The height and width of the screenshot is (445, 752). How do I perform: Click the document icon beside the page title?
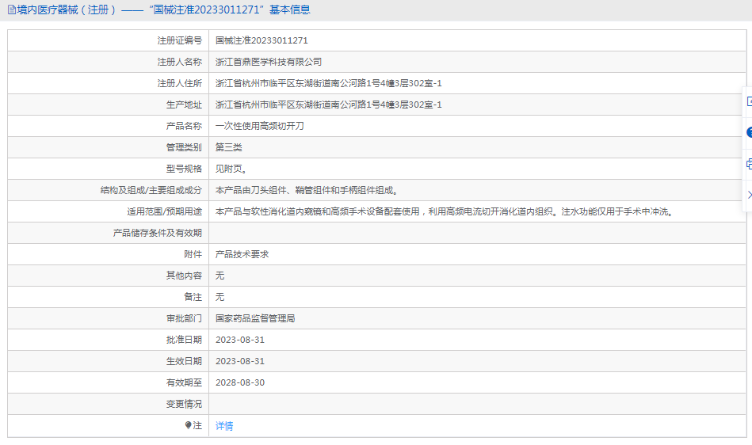pos(12,10)
